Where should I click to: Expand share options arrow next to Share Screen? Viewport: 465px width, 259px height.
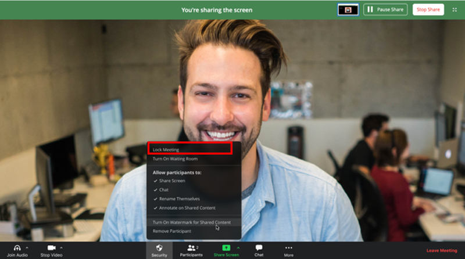tap(238, 247)
